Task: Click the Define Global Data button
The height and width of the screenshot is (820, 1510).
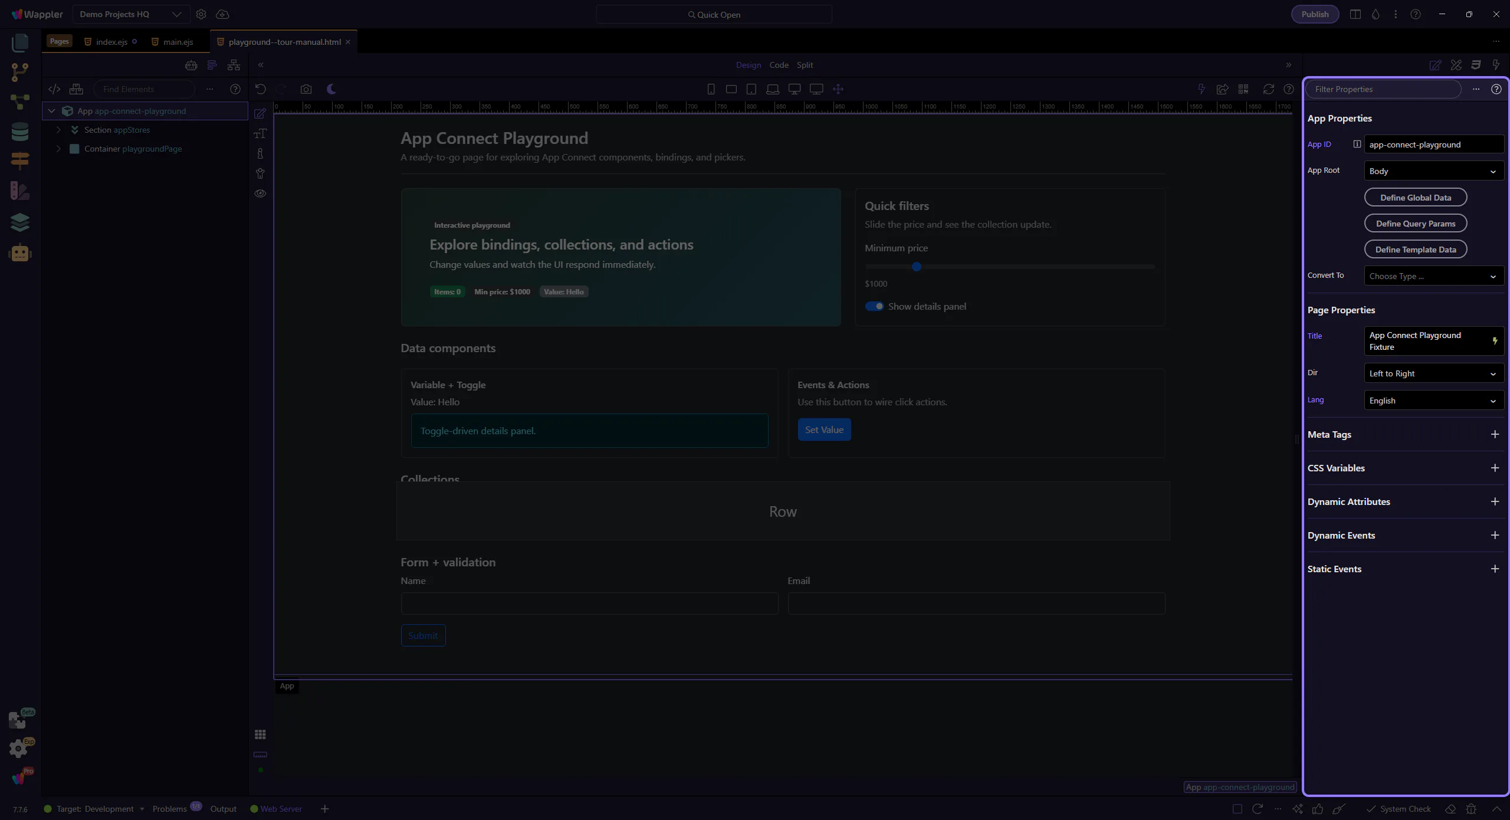Action: [1415, 198]
